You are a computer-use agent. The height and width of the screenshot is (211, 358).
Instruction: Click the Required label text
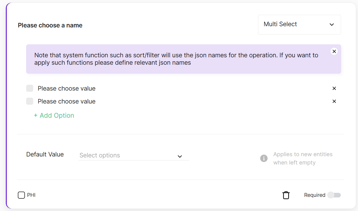coord(315,195)
